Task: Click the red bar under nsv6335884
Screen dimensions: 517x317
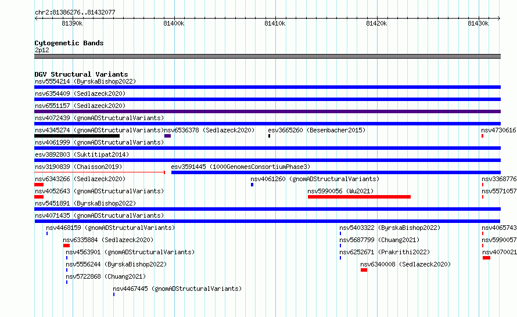Action: [66, 246]
